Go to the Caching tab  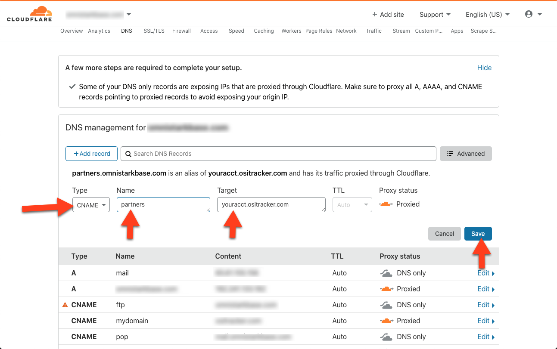tap(264, 31)
